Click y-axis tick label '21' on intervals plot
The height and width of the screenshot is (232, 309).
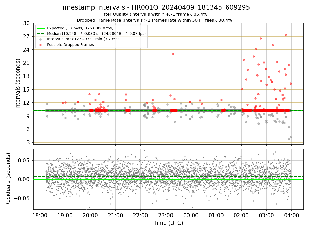pos(27,63)
